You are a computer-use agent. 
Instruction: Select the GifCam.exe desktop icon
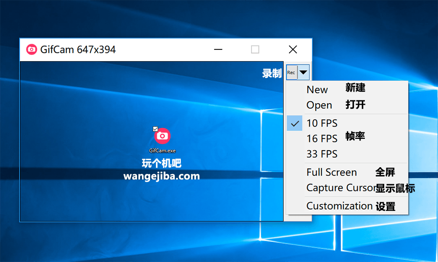tap(162, 136)
